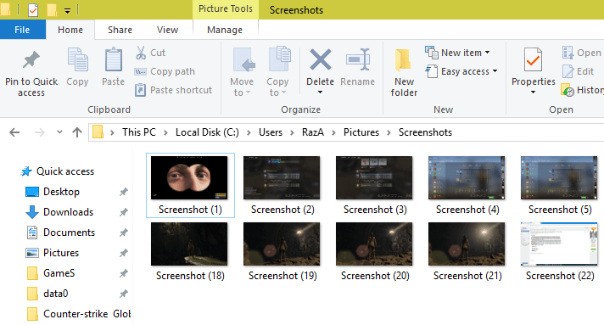Click the History icon
The width and height of the screenshot is (604, 325).
[x=568, y=90]
